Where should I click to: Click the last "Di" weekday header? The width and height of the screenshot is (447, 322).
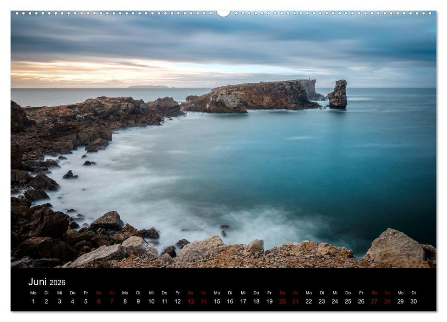414,292
